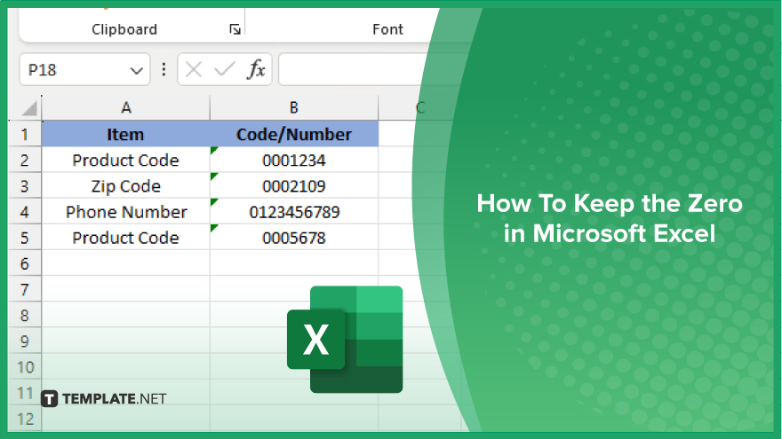The image size is (782, 439).
Task: Select column A header
Action: click(x=125, y=107)
